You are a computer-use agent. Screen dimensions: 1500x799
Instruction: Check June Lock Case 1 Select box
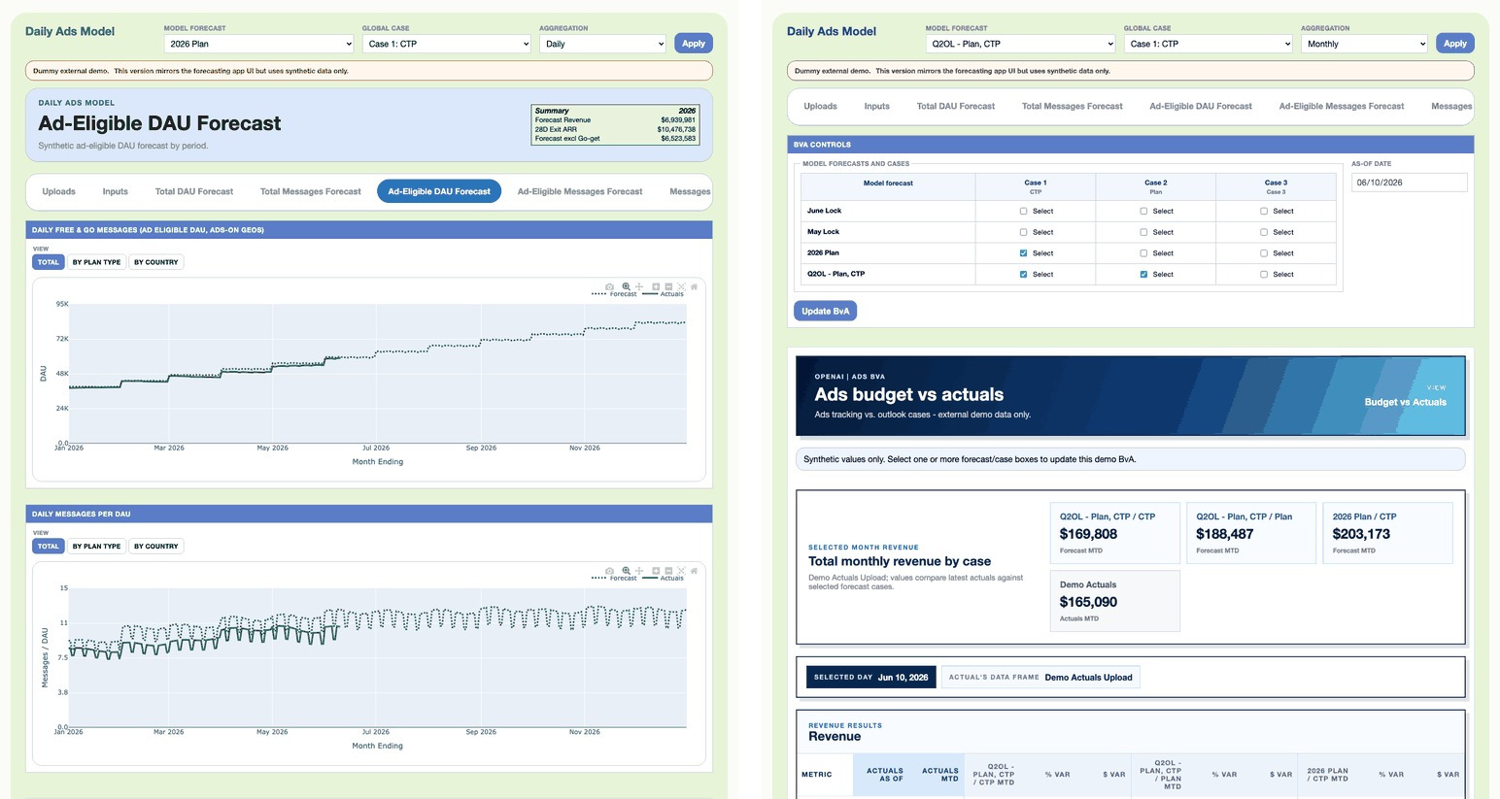1023,211
